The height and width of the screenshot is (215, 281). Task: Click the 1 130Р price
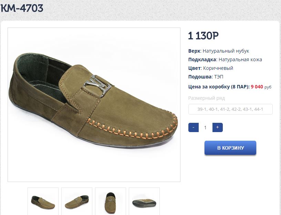tap(204, 36)
